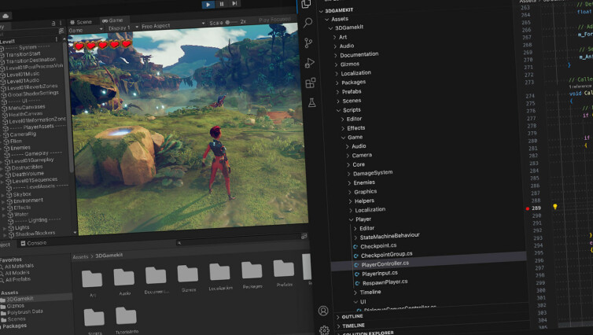Expand the Prefabs folder in Explorer
Screen dimensions: 593x335
pyautogui.click(x=337, y=92)
